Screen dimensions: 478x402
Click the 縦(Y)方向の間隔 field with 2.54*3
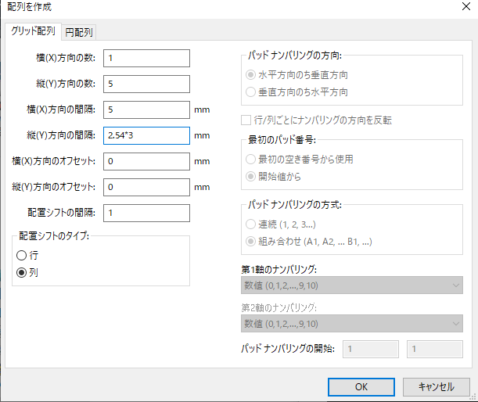(x=146, y=135)
